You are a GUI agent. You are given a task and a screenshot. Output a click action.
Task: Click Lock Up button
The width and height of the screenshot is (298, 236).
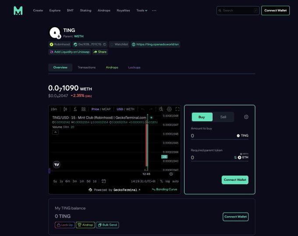[65, 225]
